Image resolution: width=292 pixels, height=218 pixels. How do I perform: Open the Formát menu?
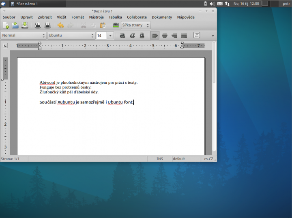point(77,17)
